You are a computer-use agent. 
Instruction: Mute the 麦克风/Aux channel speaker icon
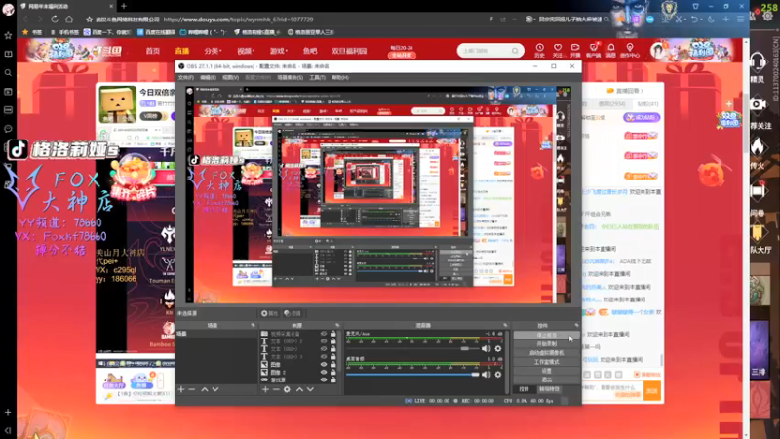[486, 349]
